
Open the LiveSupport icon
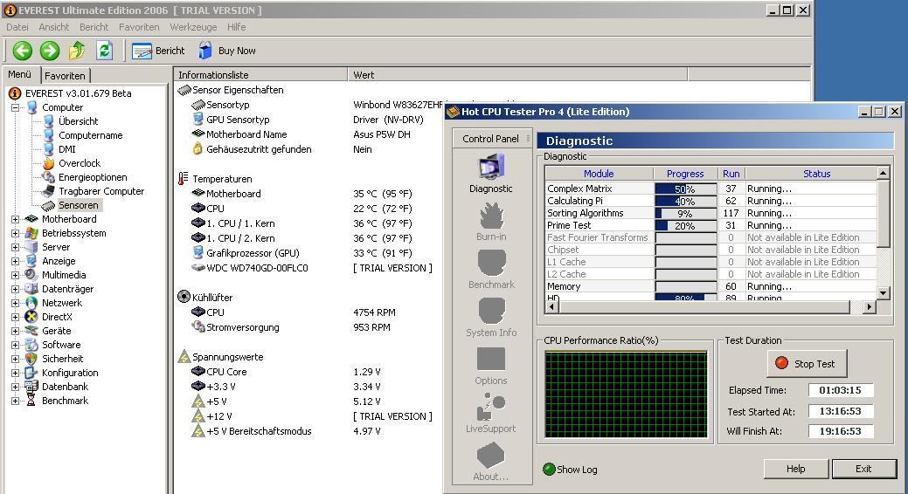click(x=491, y=407)
